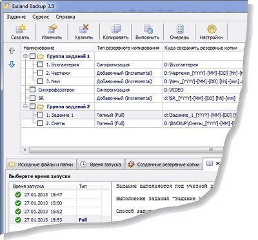Move task down with blue down arrow
The height and width of the screenshot is (240, 258).
coord(12,65)
